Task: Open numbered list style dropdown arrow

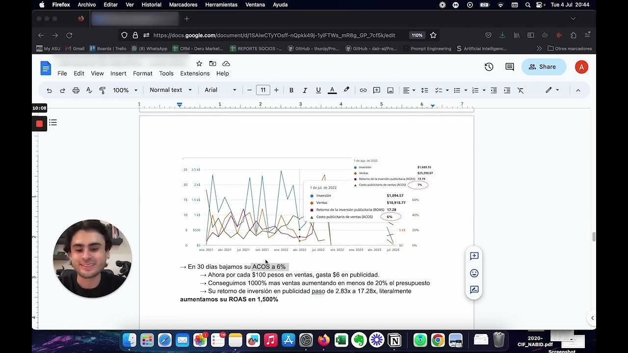Action: (x=484, y=90)
